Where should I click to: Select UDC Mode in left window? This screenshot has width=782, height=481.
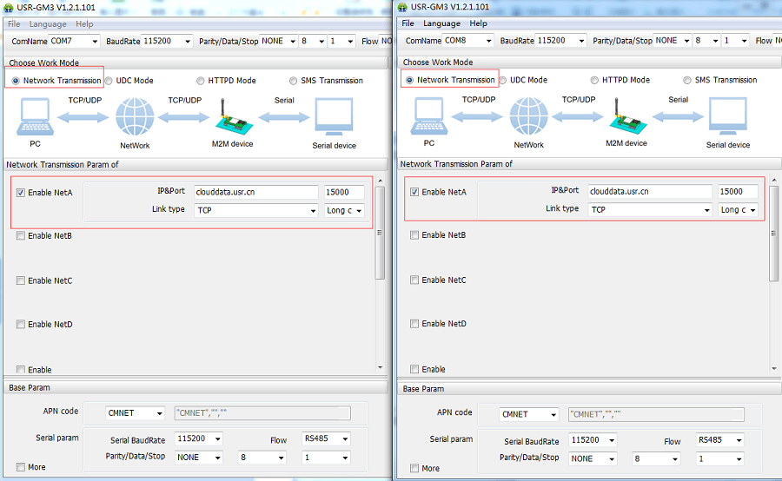[109, 81]
